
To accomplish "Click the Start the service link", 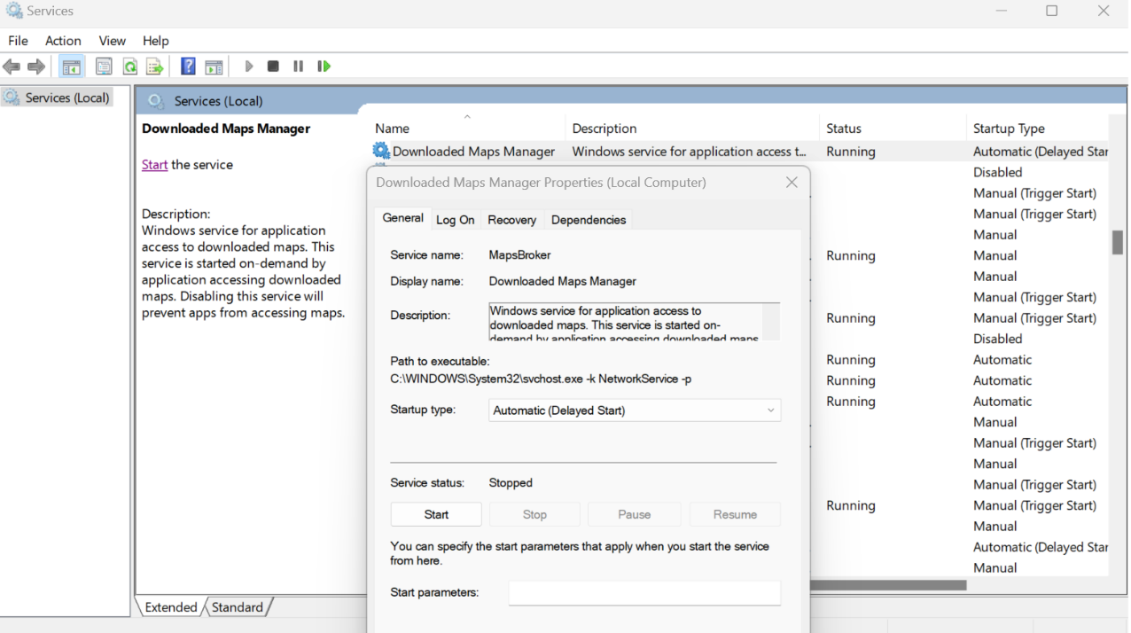I will [x=154, y=165].
